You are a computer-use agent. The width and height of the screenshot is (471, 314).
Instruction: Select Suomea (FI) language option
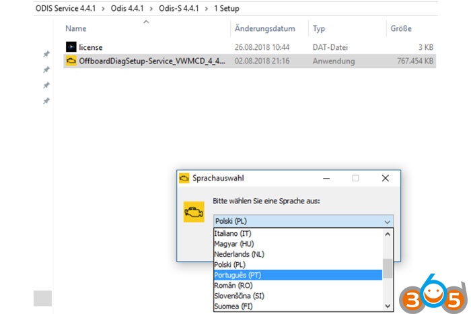coord(233,307)
